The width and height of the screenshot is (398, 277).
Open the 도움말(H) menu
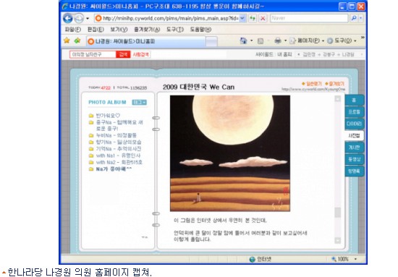point(200,30)
